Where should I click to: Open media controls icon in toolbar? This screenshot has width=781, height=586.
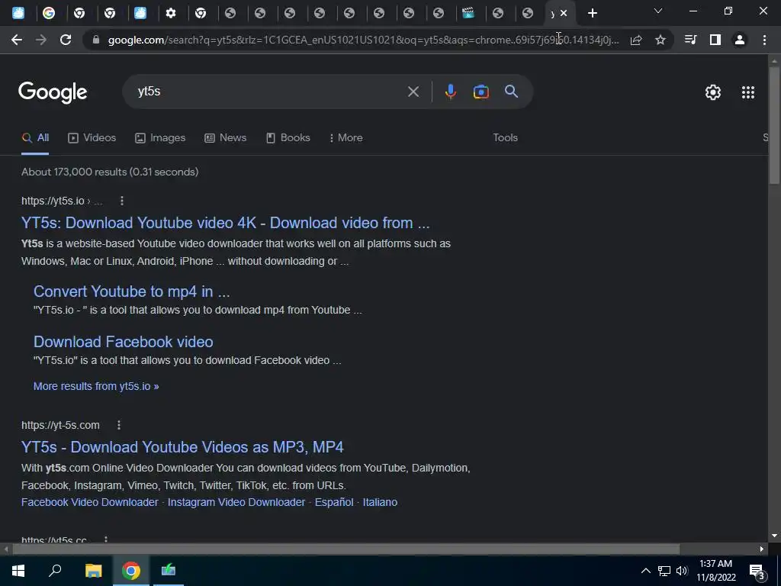[x=690, y=40]
